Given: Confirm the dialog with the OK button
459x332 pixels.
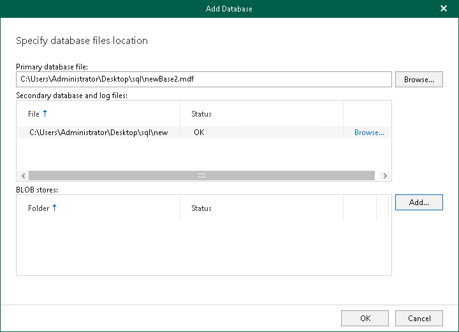Looking at the screenshot, I should tap(365, 318).
